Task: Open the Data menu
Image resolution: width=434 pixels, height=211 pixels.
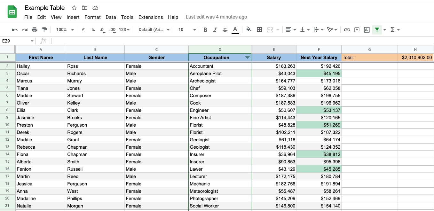Action: (111, 17)
